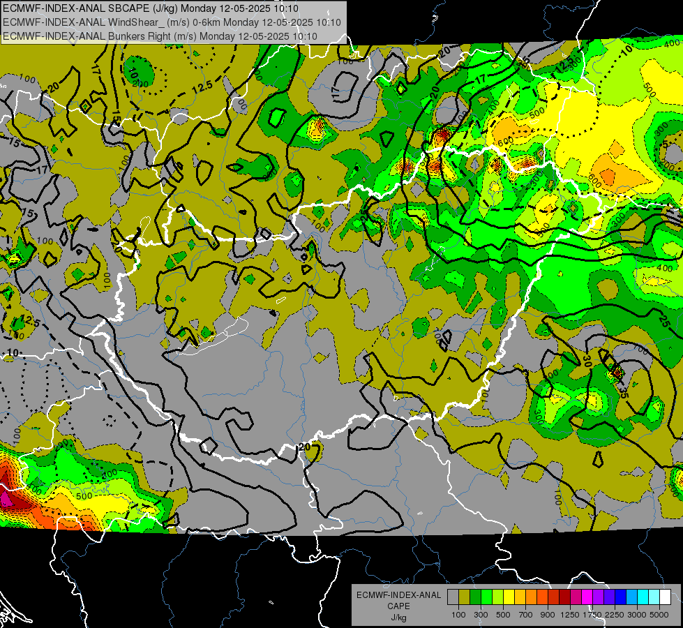
Task: Click the legend tick label 700
Action: (525, 615)
